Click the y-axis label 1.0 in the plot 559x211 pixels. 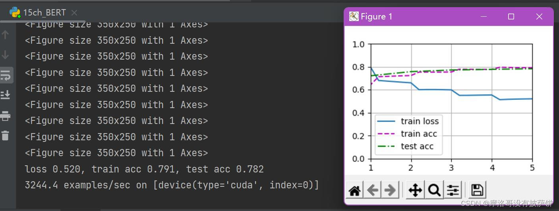pos(358,44)
